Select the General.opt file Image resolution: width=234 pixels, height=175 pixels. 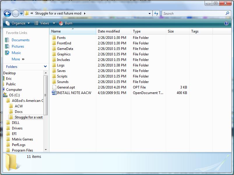(66, 87)
